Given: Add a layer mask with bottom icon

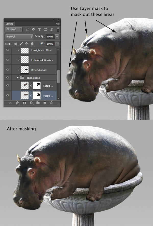Looking at the screenshot, I should pos(24,103).
